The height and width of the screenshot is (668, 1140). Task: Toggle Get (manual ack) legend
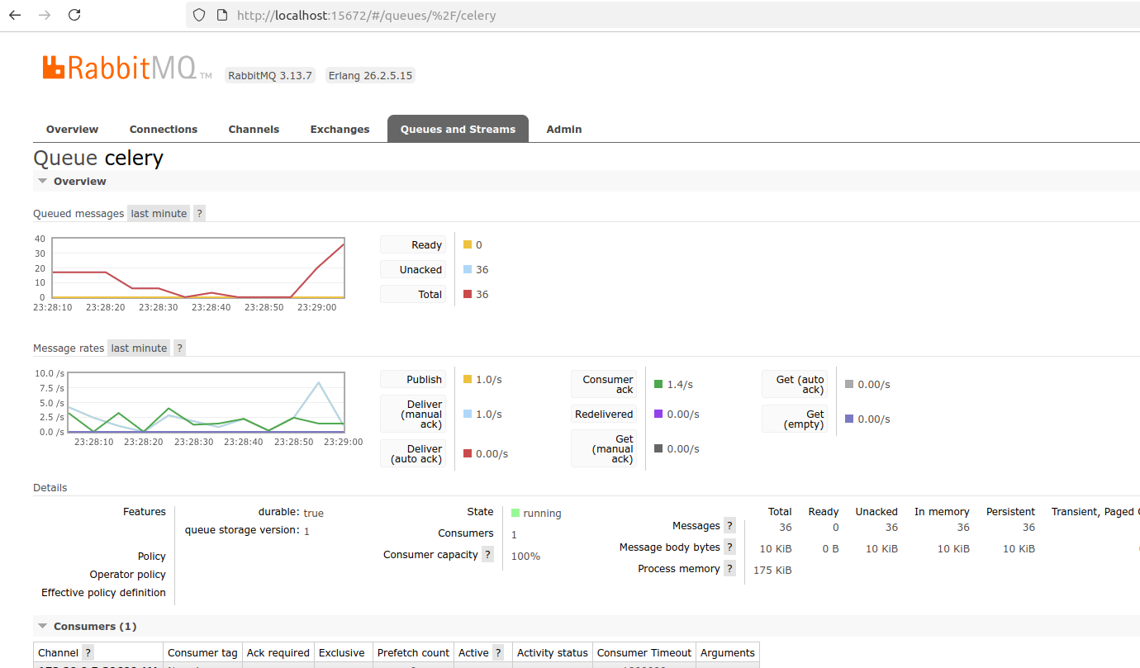click(604, 448)
